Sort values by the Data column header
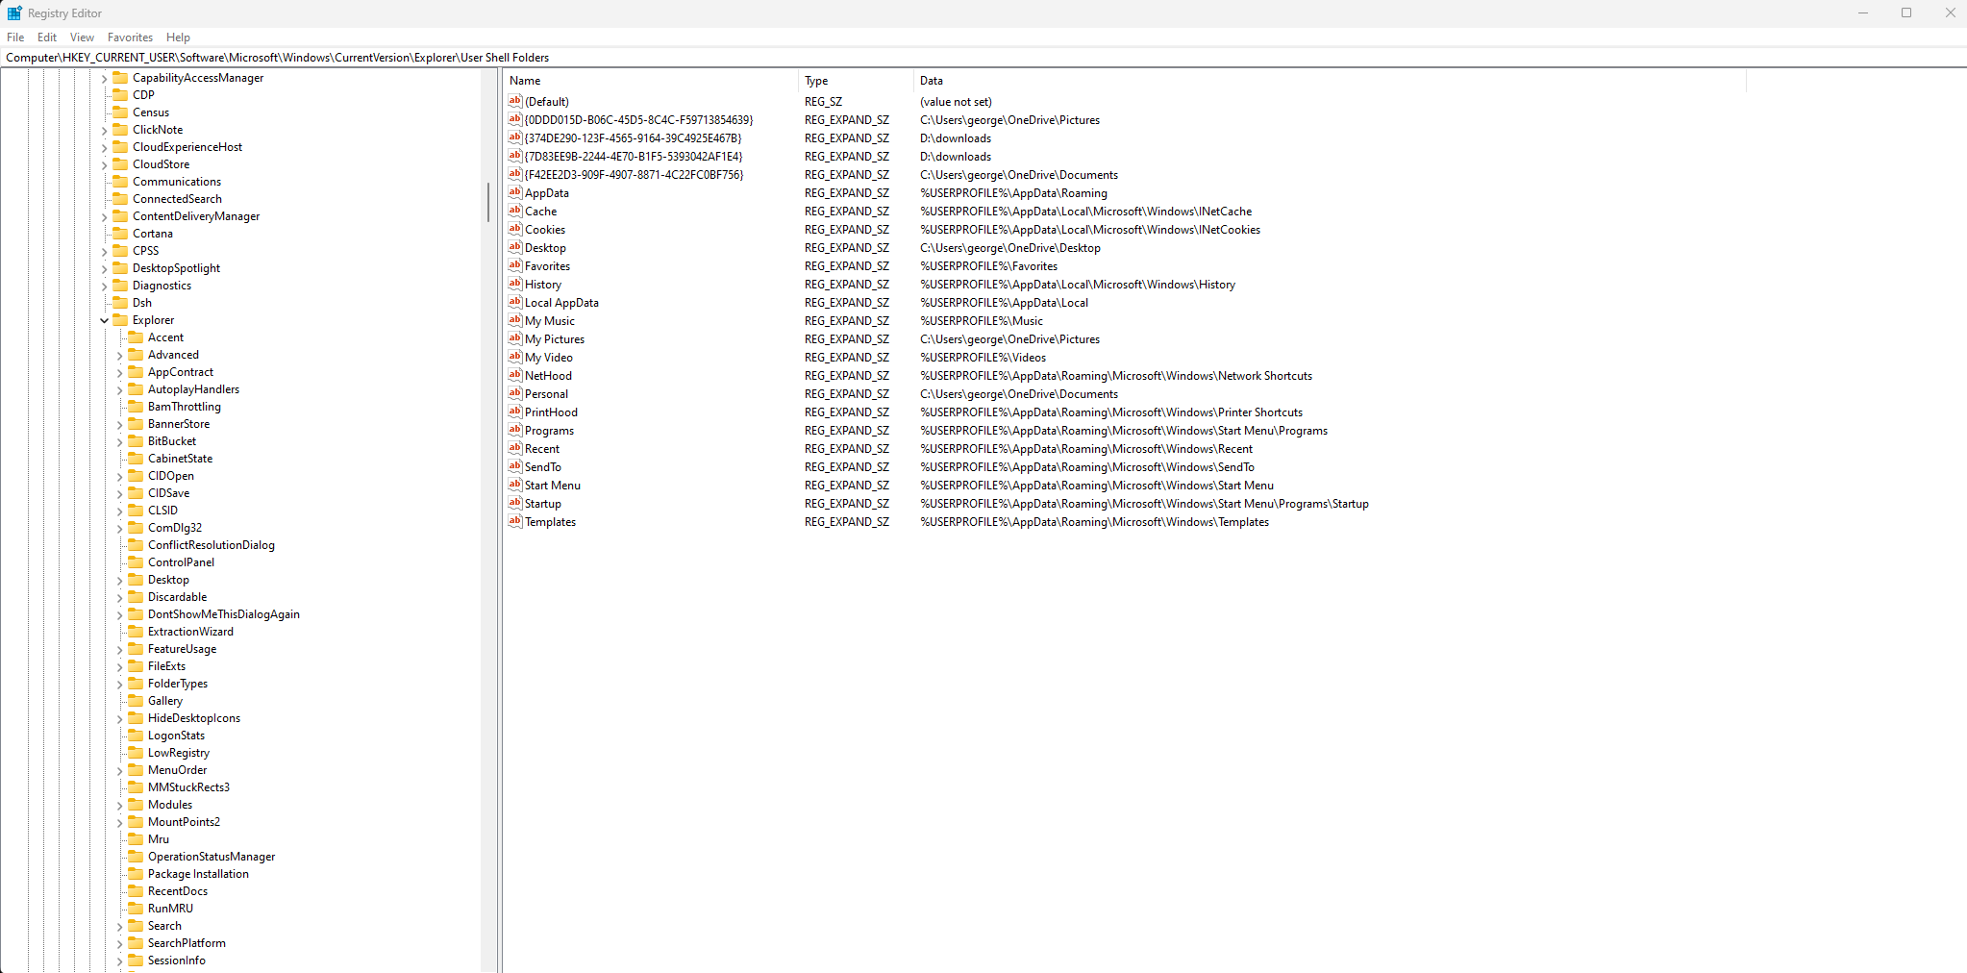 pos(1330,81)
